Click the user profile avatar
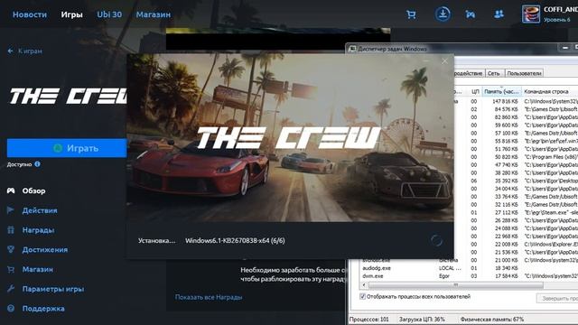Screen dimensions: 578x325 (x=531, y=14)
